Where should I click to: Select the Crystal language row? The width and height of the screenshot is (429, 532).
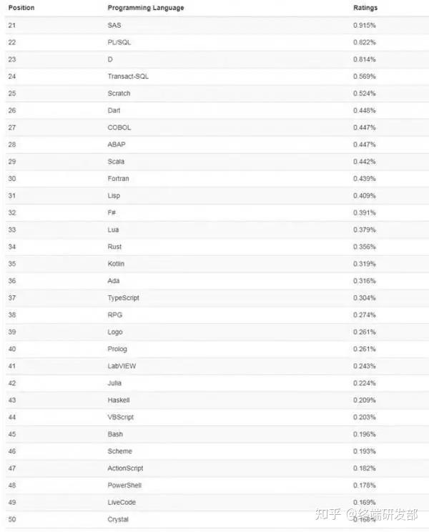pos(217,519)
